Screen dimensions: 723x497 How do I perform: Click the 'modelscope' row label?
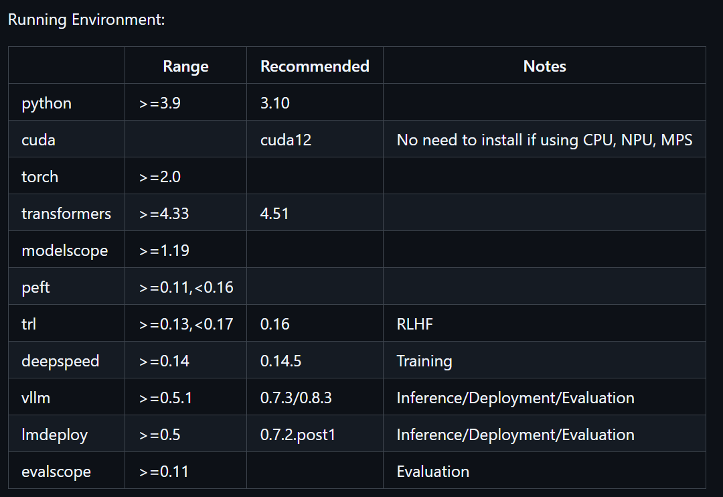(x=64, y=251)
